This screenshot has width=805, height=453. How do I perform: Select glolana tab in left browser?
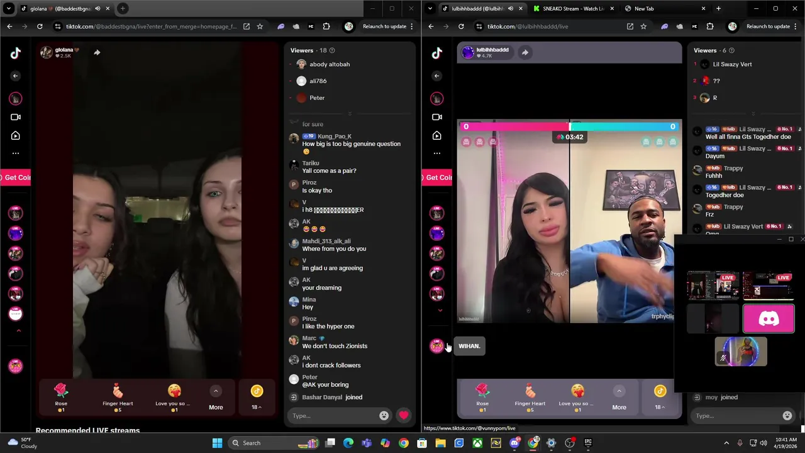[65, 9]
